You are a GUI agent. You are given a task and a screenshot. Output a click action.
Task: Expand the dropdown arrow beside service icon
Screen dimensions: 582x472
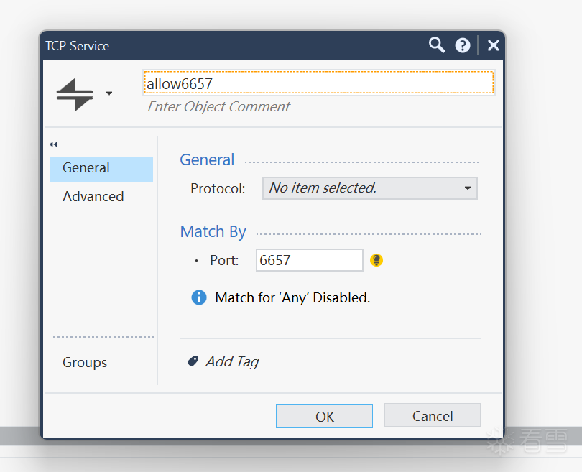109,93
